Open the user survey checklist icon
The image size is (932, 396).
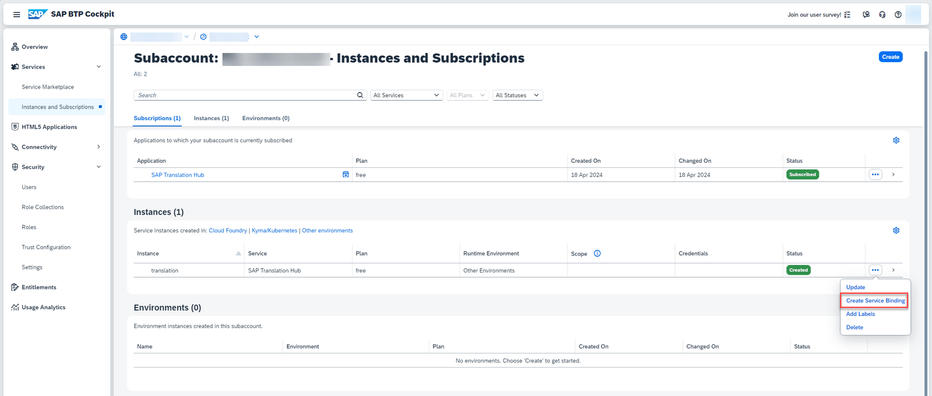847,14
